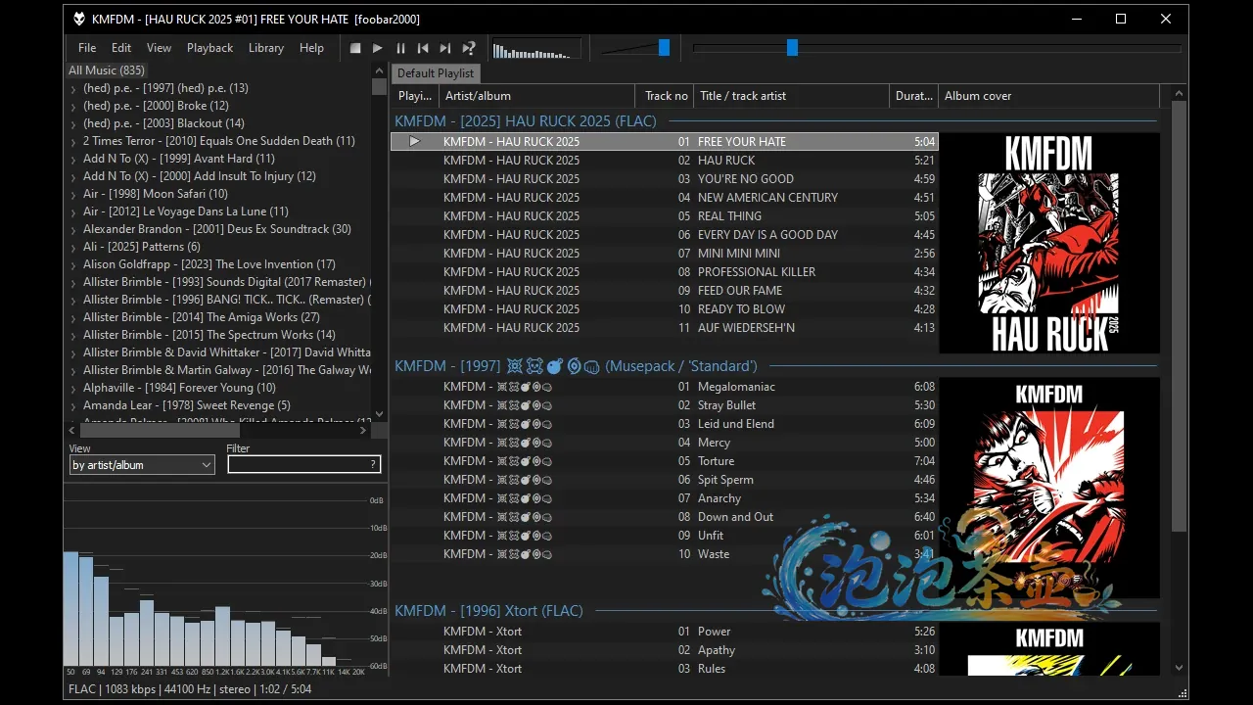Select Allister Brimble The Amiga Works
The height and width of the screenshot is (705, 1253).
click(202, 317)
